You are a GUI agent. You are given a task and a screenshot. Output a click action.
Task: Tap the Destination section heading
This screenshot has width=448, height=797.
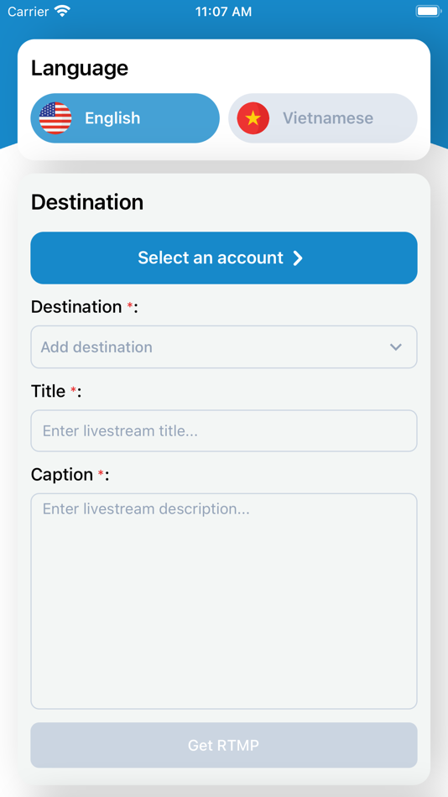click(87, 202)
